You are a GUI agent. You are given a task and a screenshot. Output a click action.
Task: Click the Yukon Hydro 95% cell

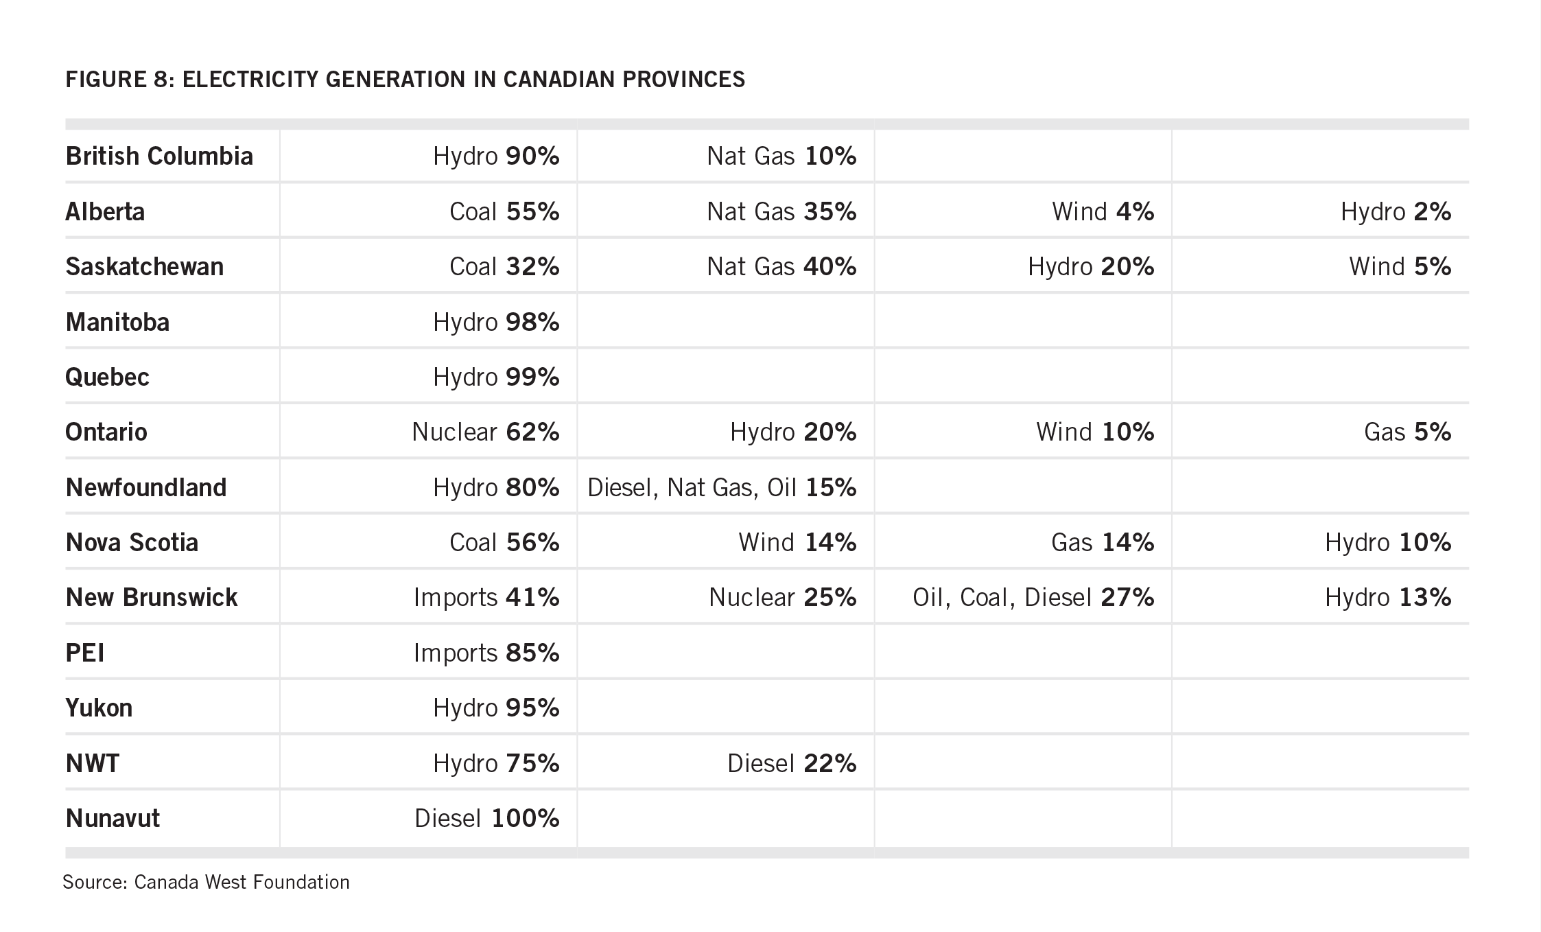tap(496, 708)
